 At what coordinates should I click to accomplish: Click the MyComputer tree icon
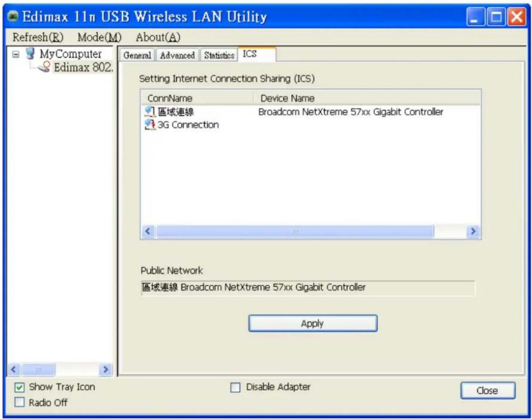30,53
